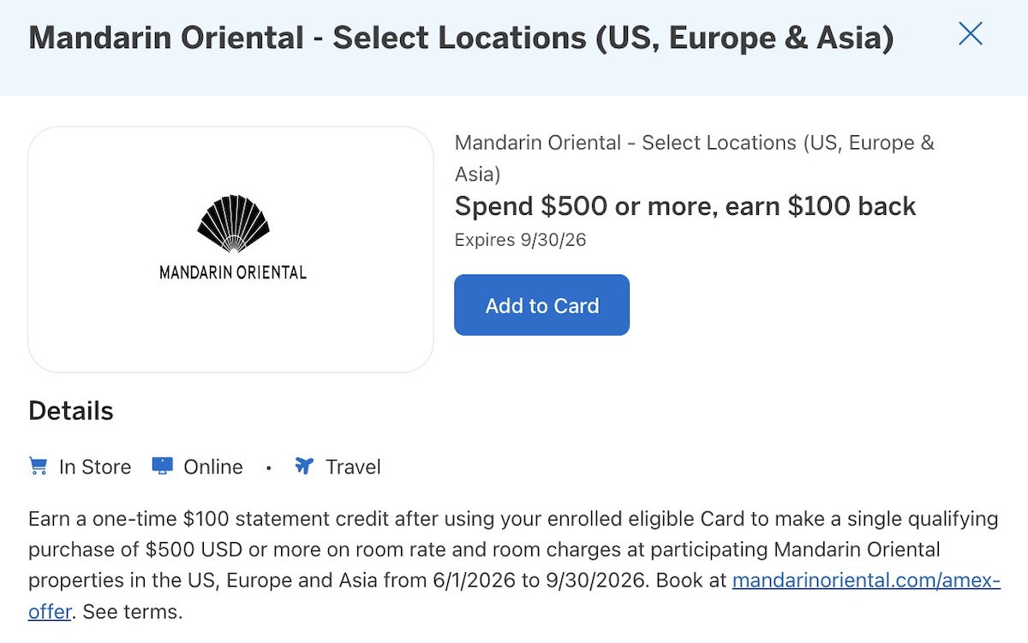Click the Spend $500 or more headline
This screenshot has height=643, width=1028.
pos(685,206)
